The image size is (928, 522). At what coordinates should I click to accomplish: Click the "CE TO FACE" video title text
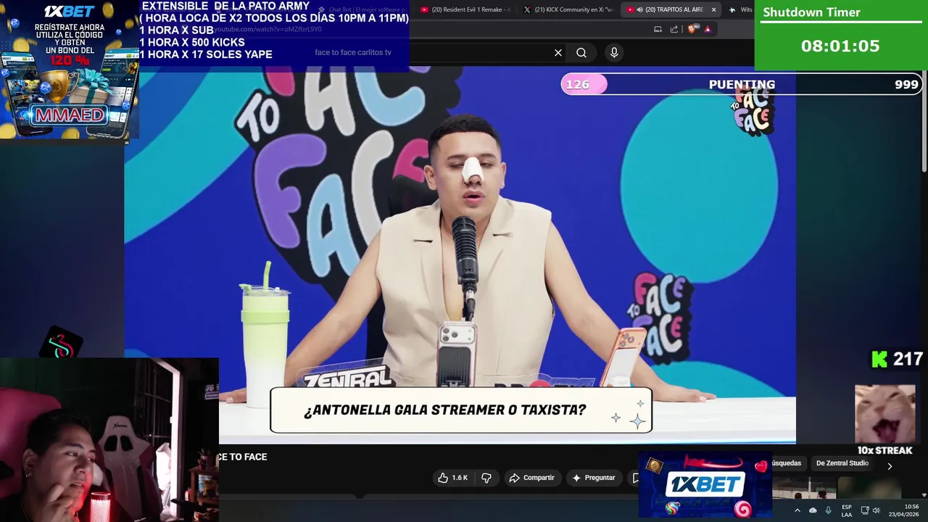[242, 457]
